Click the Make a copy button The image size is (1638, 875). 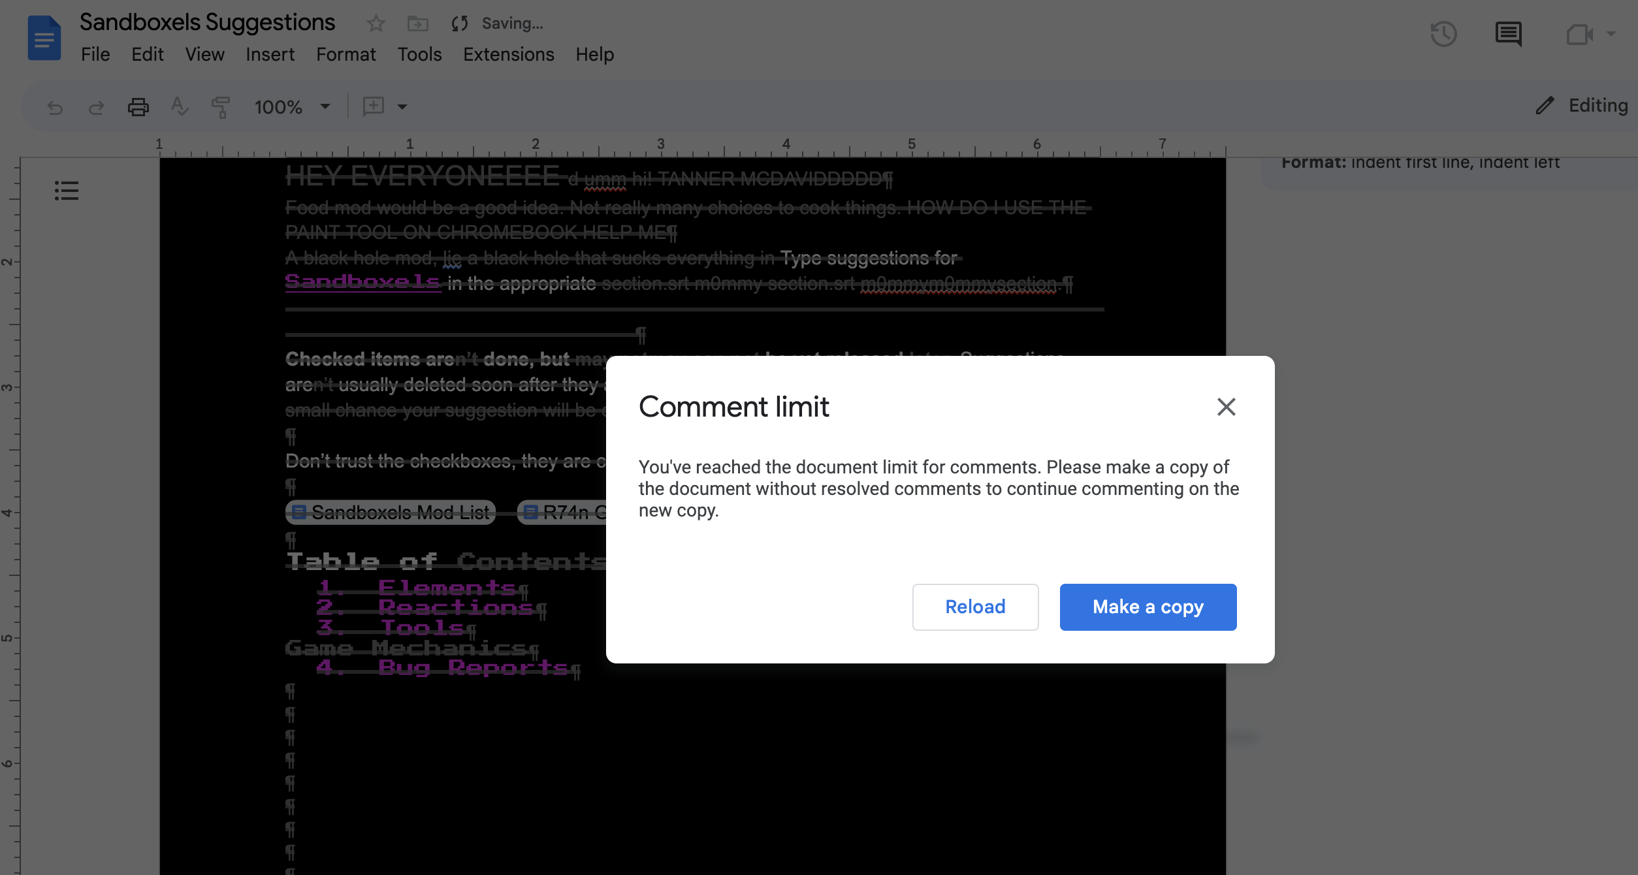coord(1148,607)
